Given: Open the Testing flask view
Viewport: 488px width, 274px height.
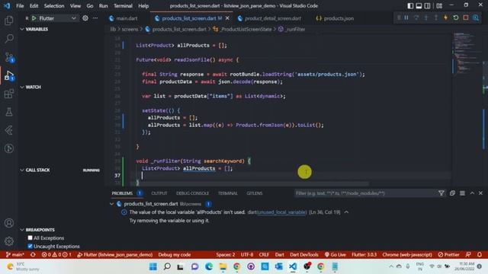Looking at the screenshot, I should pyautogui.click(x=9, y=112).
